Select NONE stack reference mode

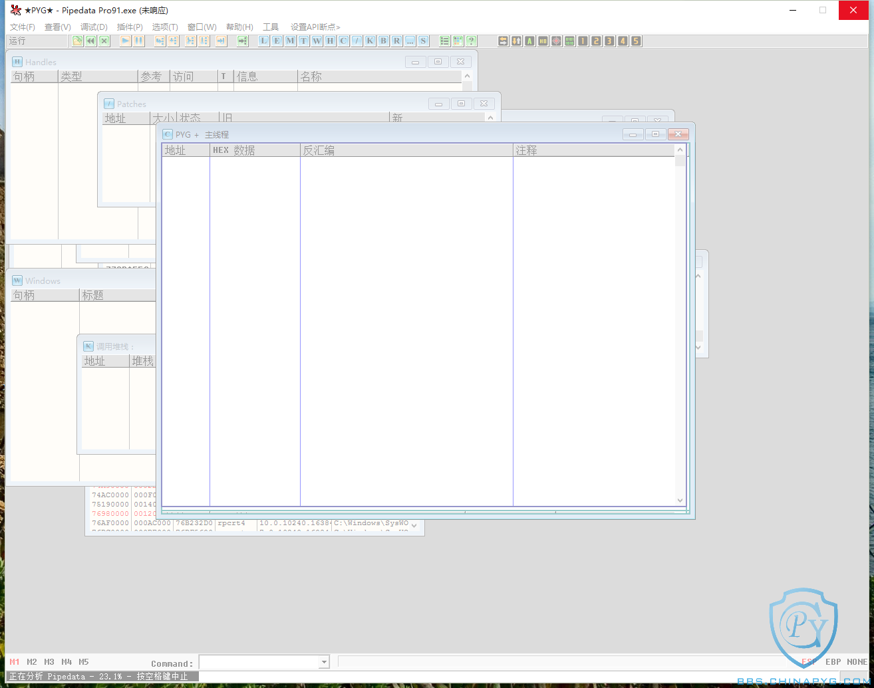pos(857,662)
